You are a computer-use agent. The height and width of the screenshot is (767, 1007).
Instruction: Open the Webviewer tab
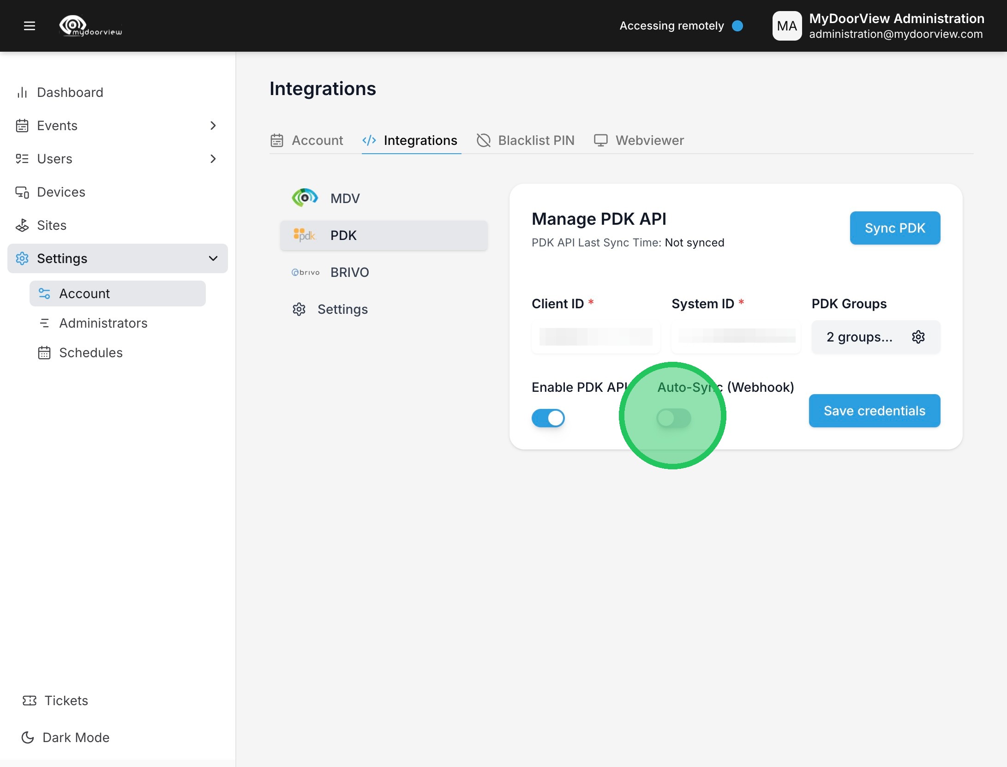click(x=639, y=140)
